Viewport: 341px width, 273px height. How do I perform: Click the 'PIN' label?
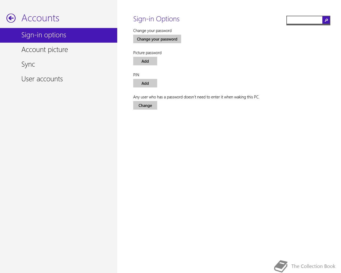[x=136, y=75]
